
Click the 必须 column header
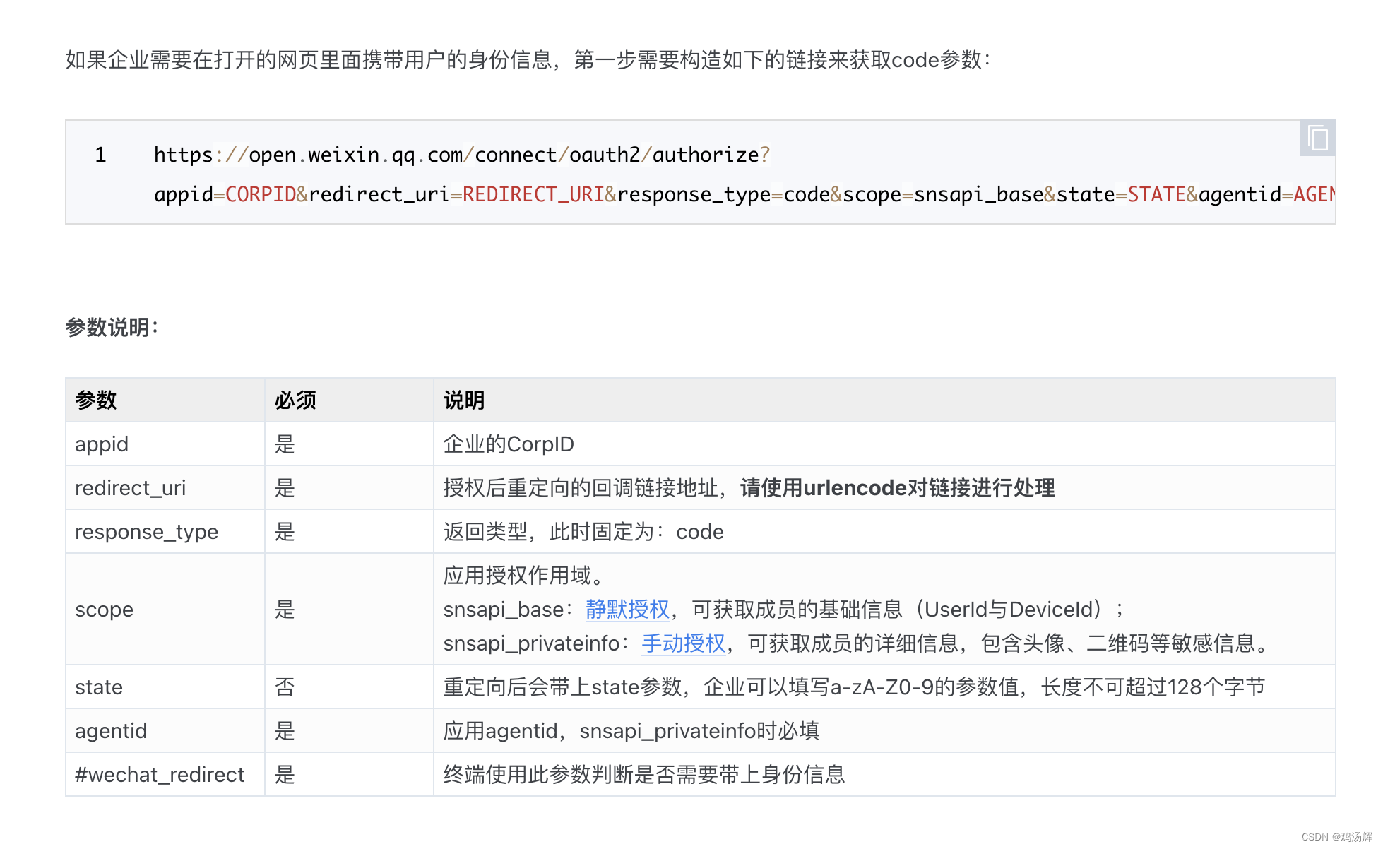click(295, 400)
